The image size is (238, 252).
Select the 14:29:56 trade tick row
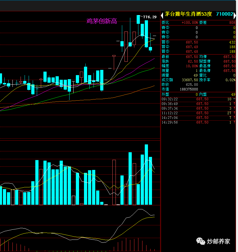[198, 122]
